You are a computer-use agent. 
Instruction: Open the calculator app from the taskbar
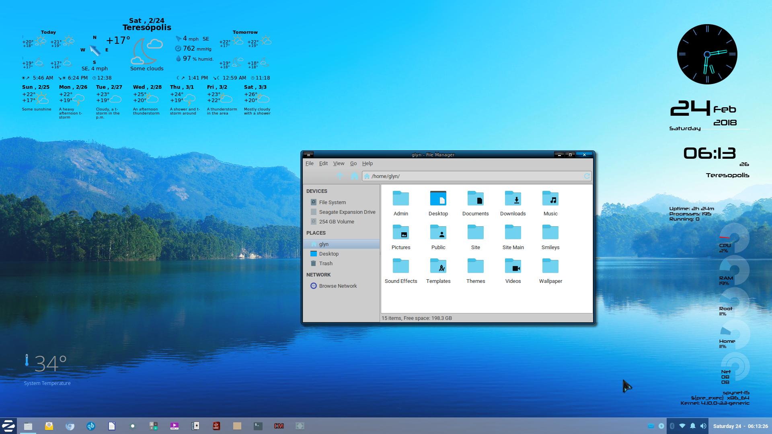point(153,426)
